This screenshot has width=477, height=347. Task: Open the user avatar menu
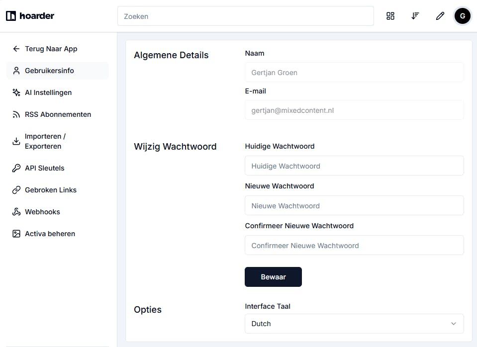[462, 16]
